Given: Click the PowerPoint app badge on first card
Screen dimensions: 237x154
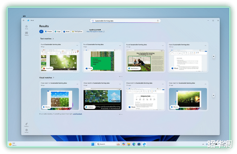Looking at the screenshot, I should (48, 68).
